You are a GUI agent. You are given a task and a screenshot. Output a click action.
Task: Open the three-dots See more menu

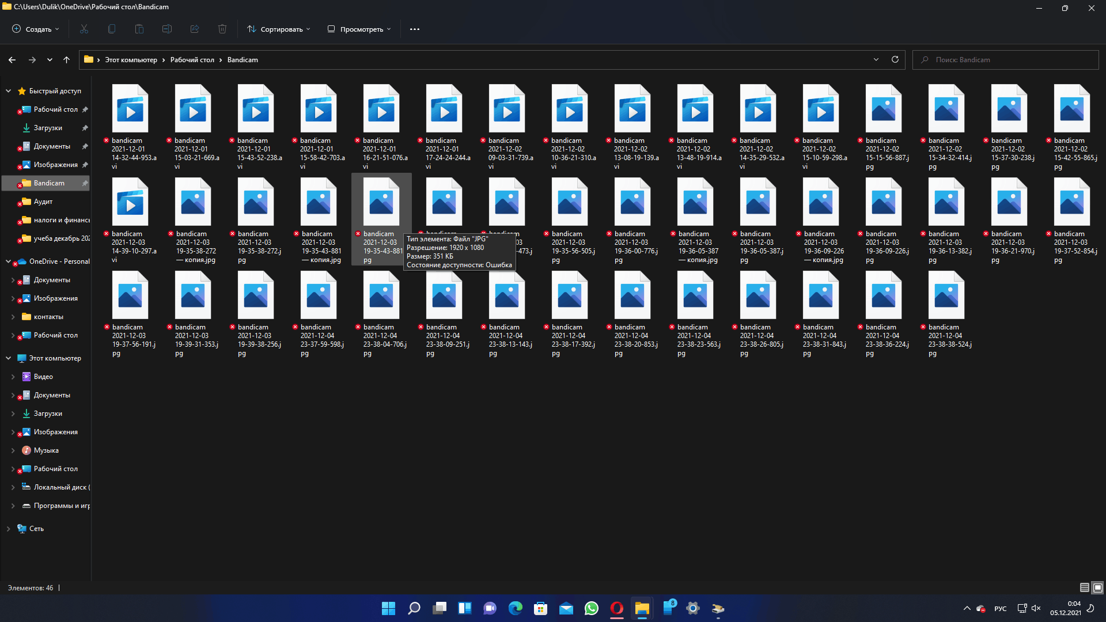415,29
